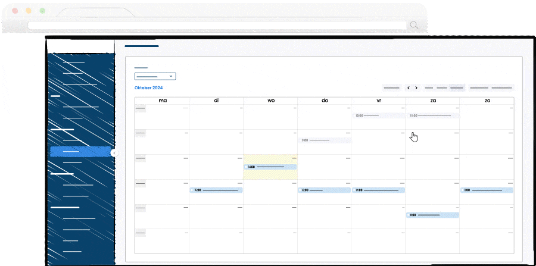The height and width of the screenshot is (266, 536).
Task: Open the highlighted blue sidebar item
Action: [x=80, y=152]
